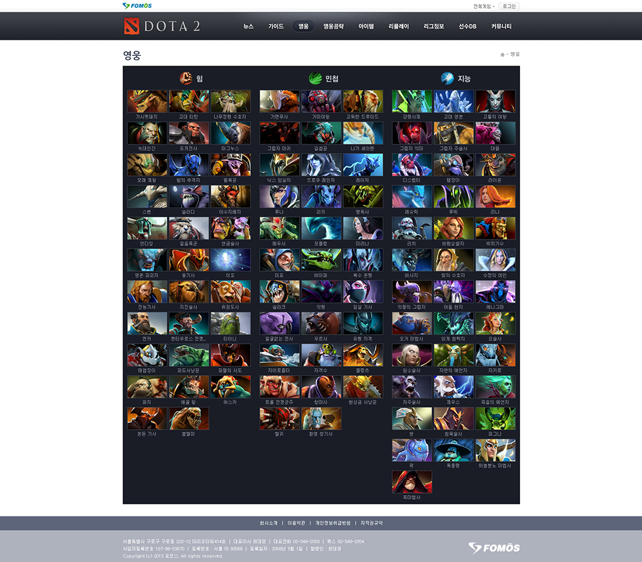Open the 리나 red-haired hero portrait
This screenshot has width=642, height=562.
click(495, 197)
